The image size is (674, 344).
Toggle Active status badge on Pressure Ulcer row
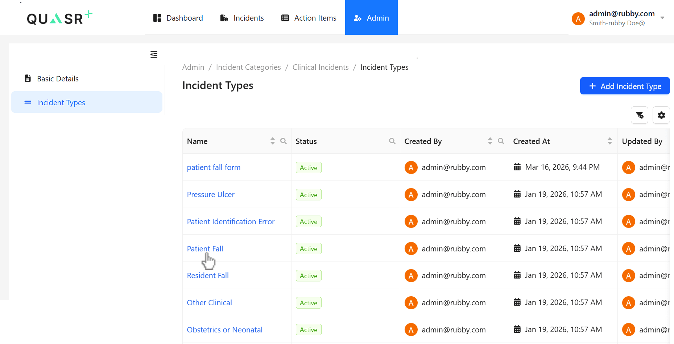tap(308, 194)
